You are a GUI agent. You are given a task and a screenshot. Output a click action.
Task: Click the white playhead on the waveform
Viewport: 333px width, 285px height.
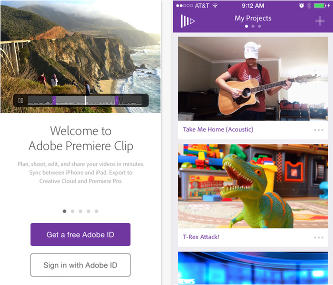pos(85,100)
